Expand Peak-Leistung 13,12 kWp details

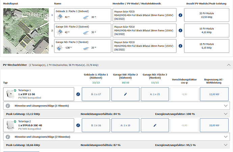tap(226, 114)
